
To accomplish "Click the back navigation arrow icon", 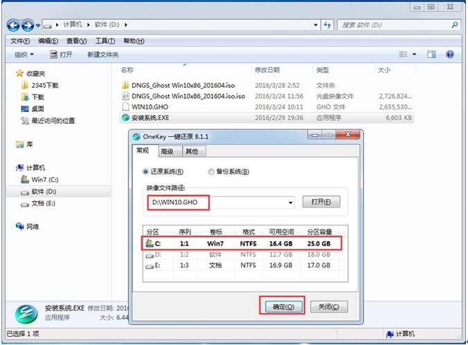I will tap(14, 26).
